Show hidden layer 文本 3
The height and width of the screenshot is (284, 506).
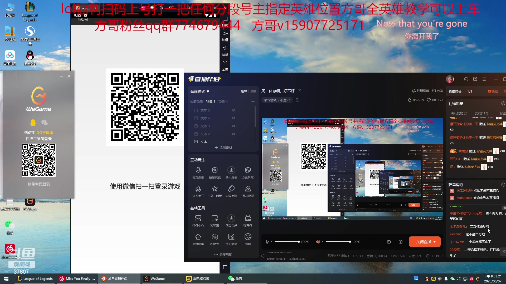coord(233,126)
